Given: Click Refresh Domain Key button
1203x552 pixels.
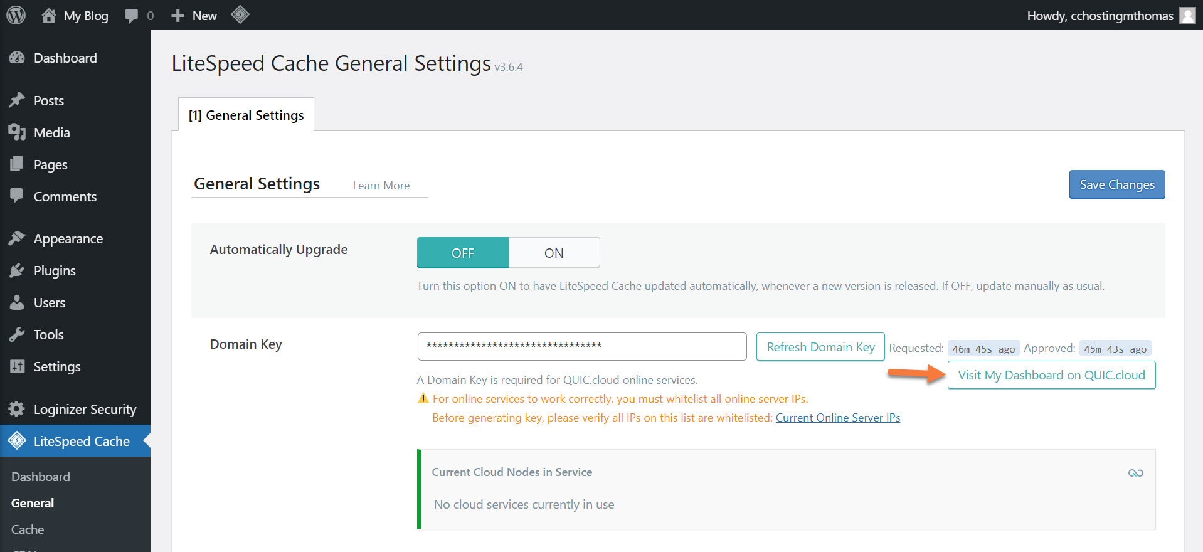Looking at the screenshot, I should [x=820, y=347].
